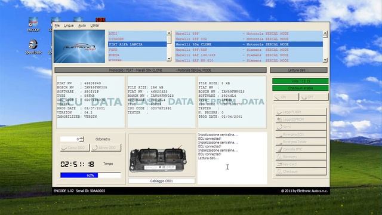The height and width of the screenshot is (215, 382).
Task: Click the Protocollo FIAT Marelli 59x CLONE bar
Action: 161,70
